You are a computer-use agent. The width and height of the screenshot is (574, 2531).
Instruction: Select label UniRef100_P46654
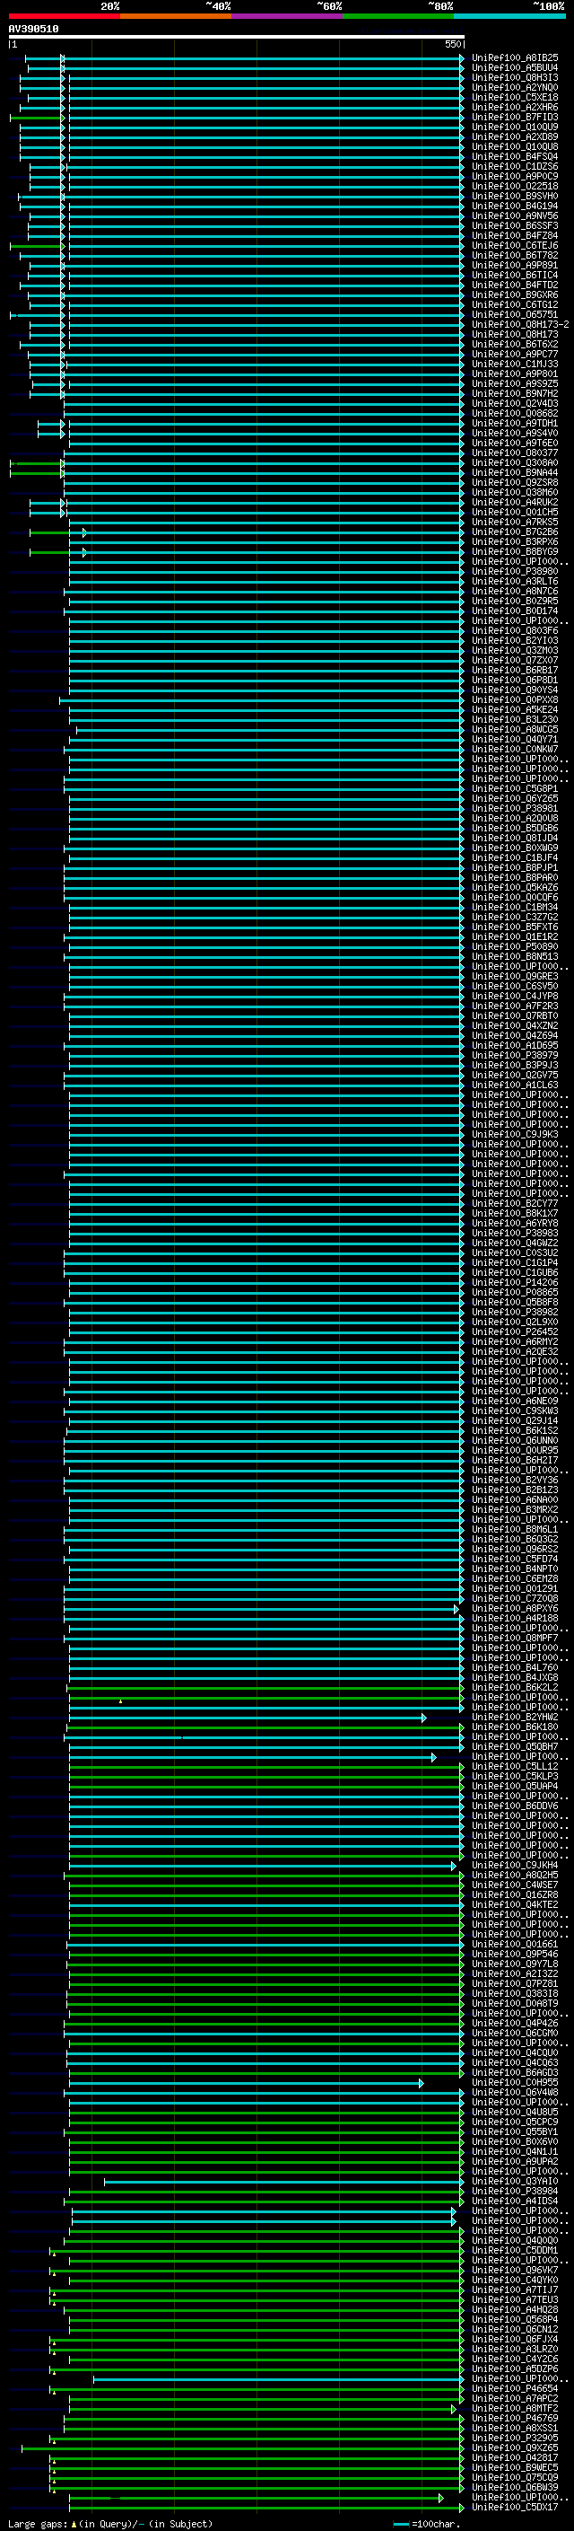point(515,2389)
